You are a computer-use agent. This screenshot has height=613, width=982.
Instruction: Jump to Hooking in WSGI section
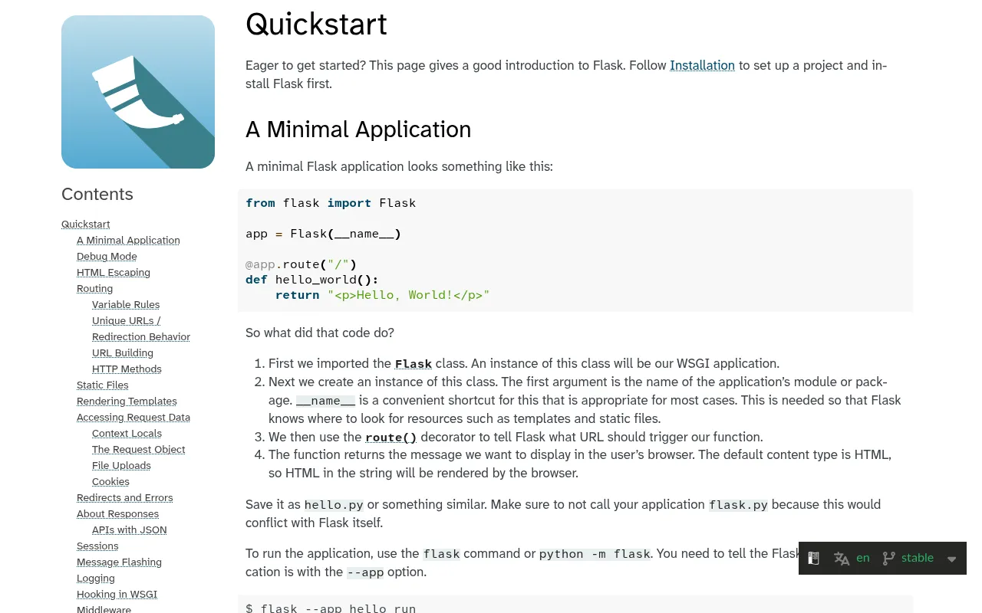[x=117, y=594]
